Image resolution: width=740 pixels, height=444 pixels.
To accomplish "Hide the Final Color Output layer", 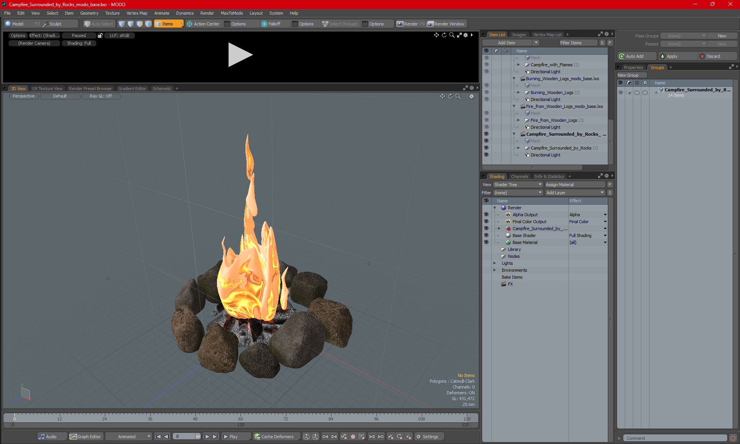I will pyautogui.click(x=486, y=222).
